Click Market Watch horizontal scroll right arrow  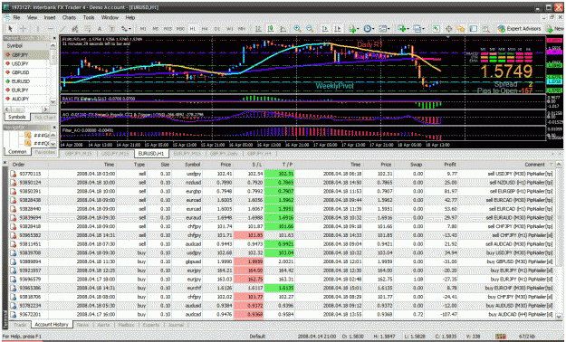(45, 109)
